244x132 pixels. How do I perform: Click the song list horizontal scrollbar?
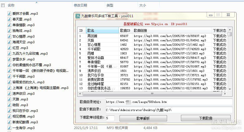(x=153, y=94)
